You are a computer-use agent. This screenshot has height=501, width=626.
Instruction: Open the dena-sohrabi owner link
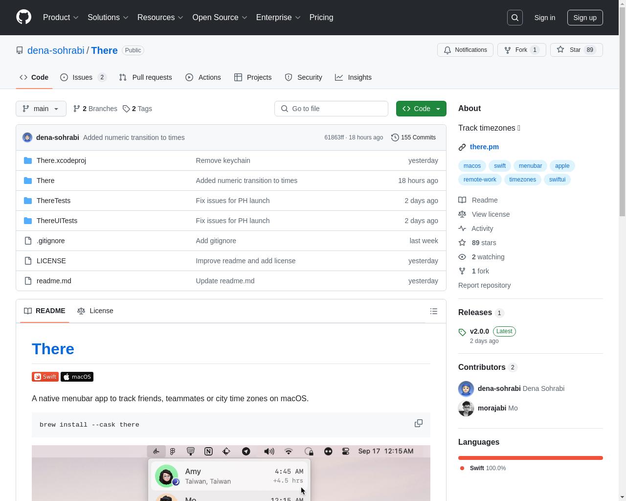pyautogui.click(x=56, y=50)
